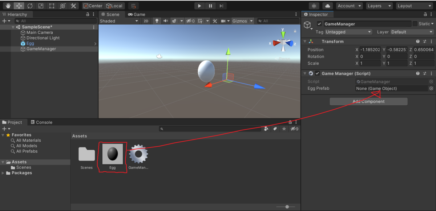Viewport: 436px width, 211px height.
Task: Toggle GameManager object active checkbox
Action: pyautogui.click(x=319, y=24)
